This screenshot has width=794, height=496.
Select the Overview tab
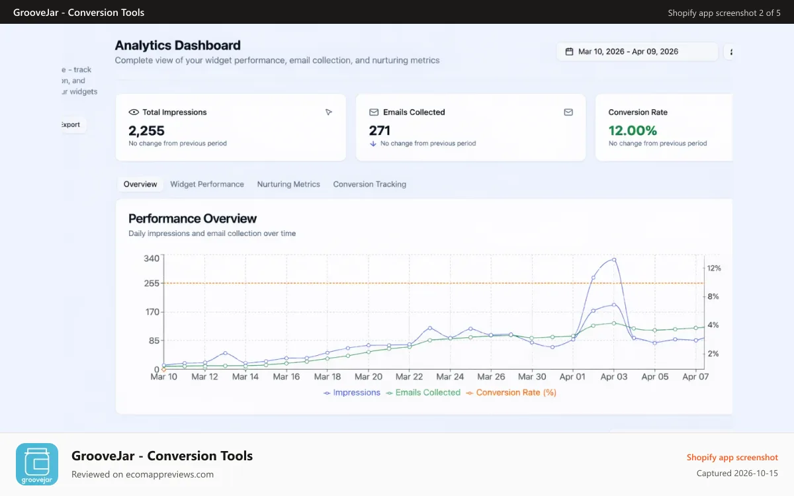tap(140, 185)
